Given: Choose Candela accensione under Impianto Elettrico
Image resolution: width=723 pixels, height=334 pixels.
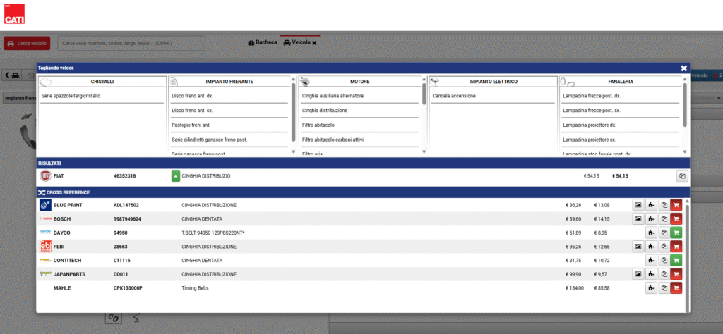Looking at the screenshot, I should (x=453, y=96).
